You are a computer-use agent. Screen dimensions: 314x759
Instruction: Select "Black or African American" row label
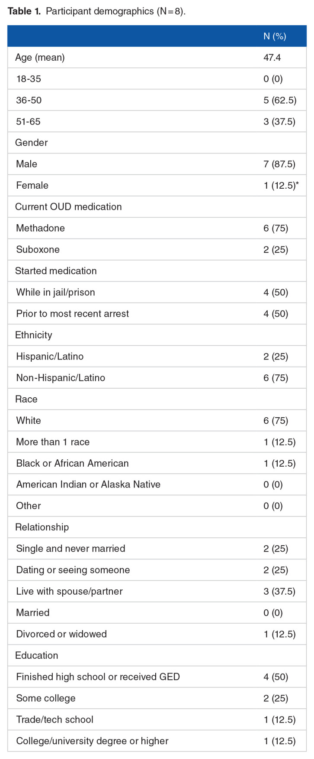point(72,463)
